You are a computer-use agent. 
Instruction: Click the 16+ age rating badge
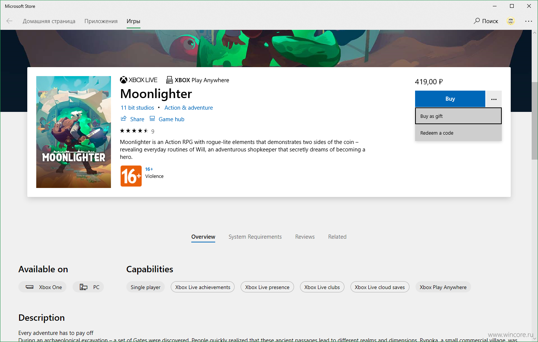point(131,176)
